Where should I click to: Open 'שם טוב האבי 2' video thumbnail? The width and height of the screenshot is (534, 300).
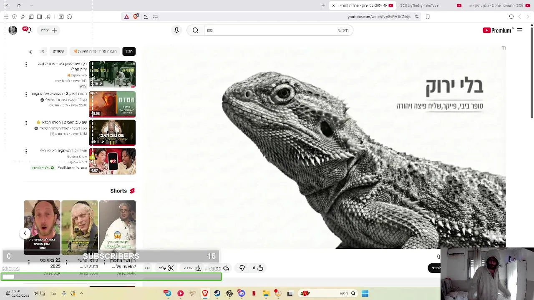pyautogui.click(x=112, y=132)
